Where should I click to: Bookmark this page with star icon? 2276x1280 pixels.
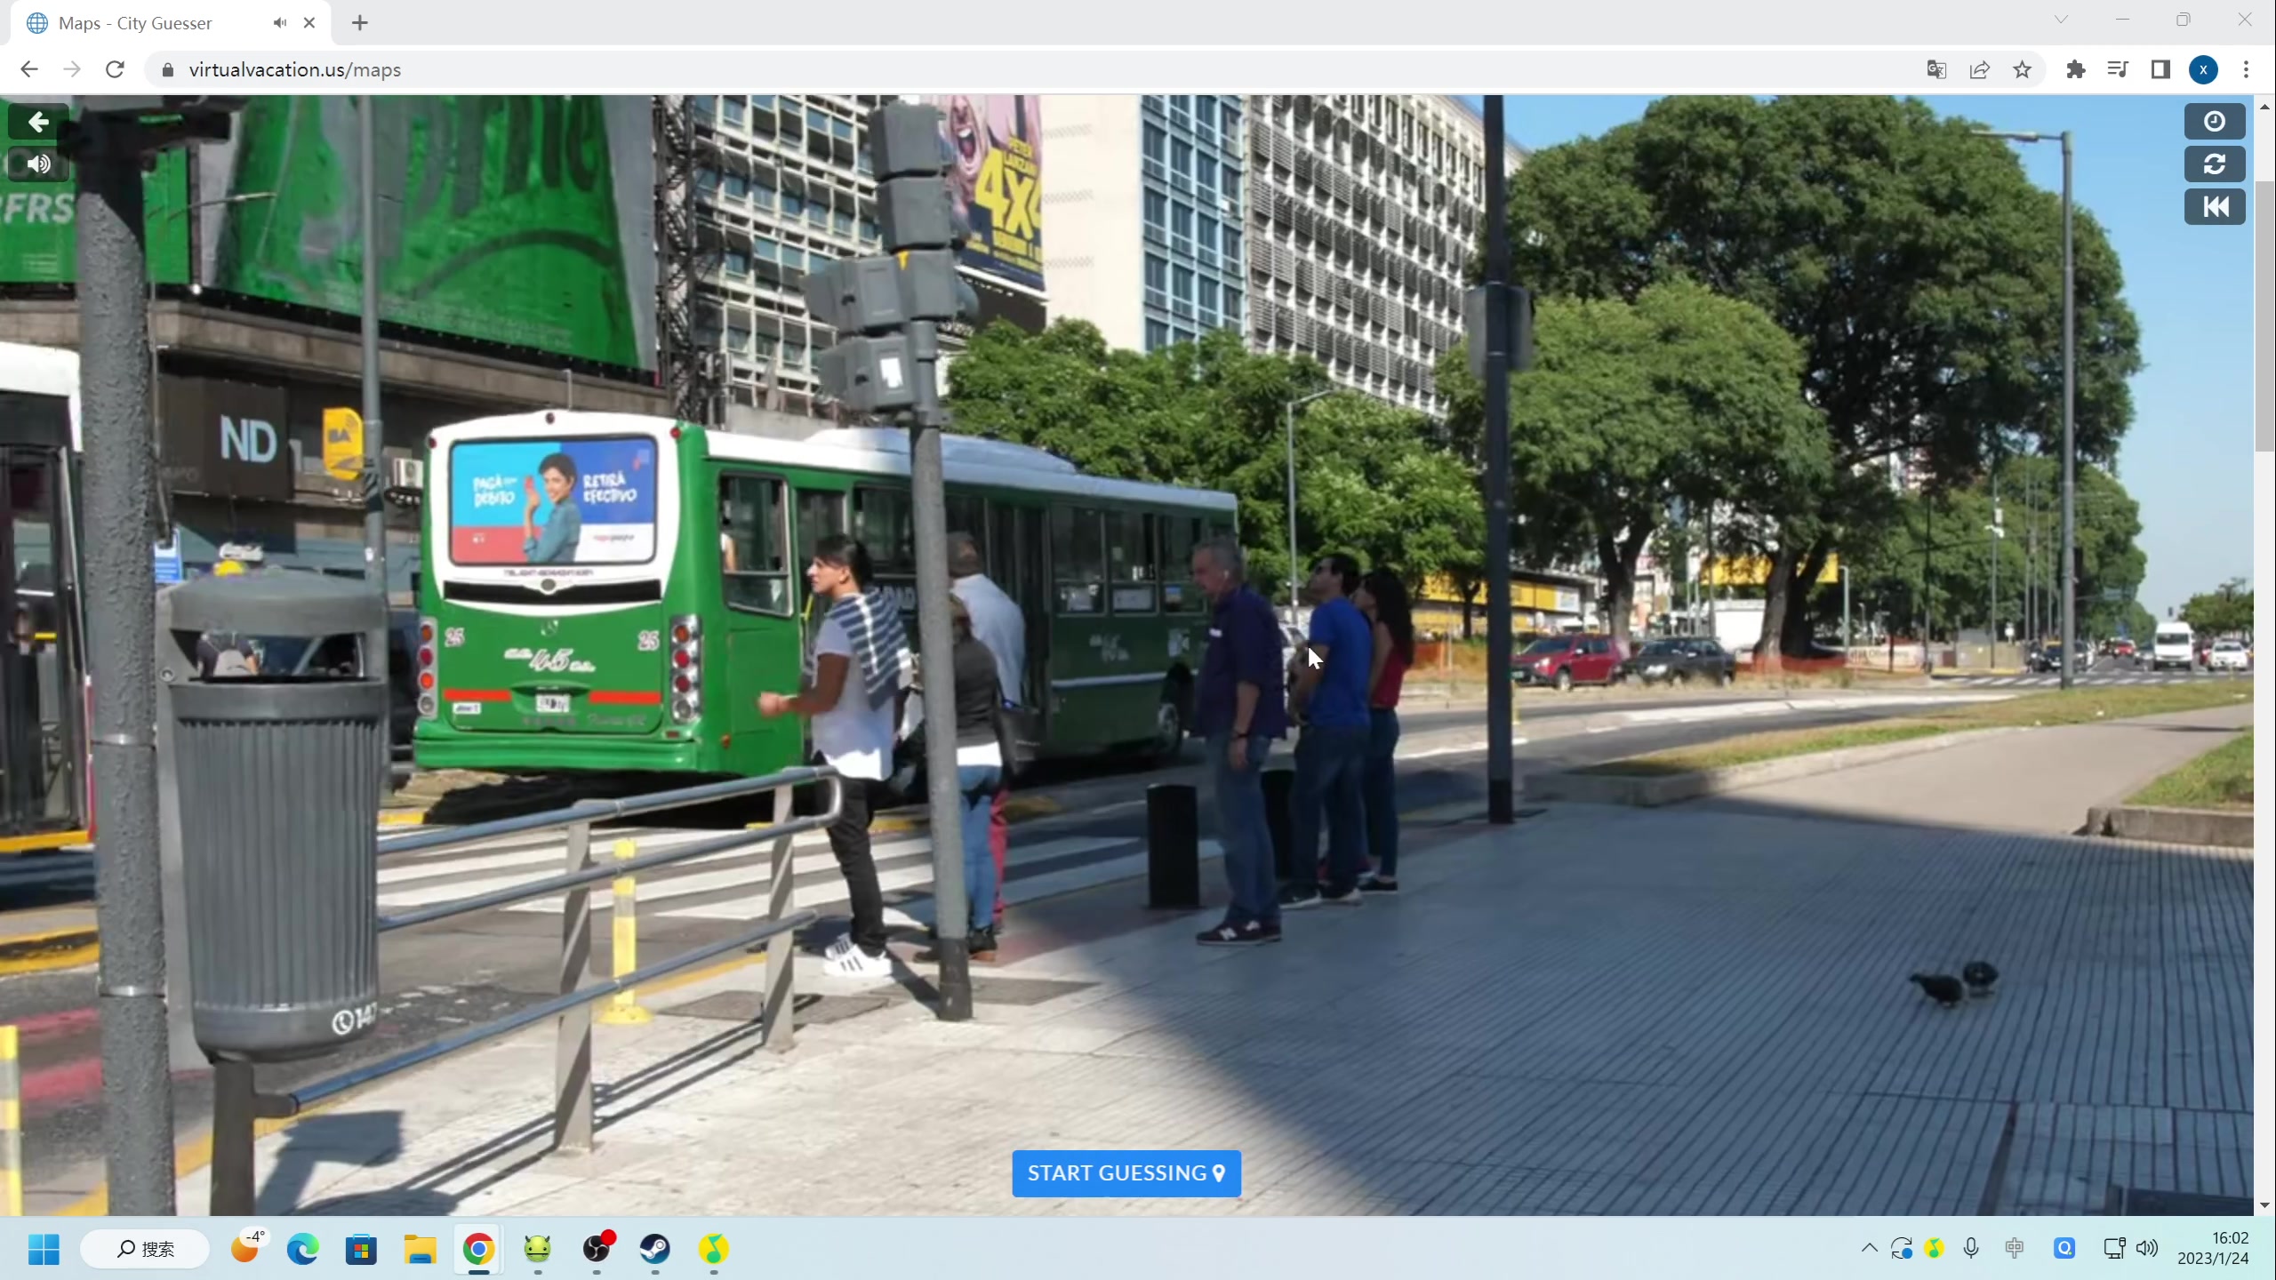[x=2022, y=69]
